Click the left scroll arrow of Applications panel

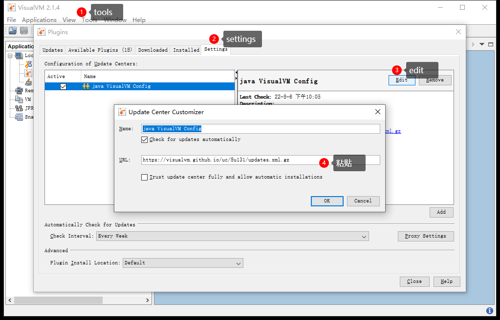tap(10, 300)
